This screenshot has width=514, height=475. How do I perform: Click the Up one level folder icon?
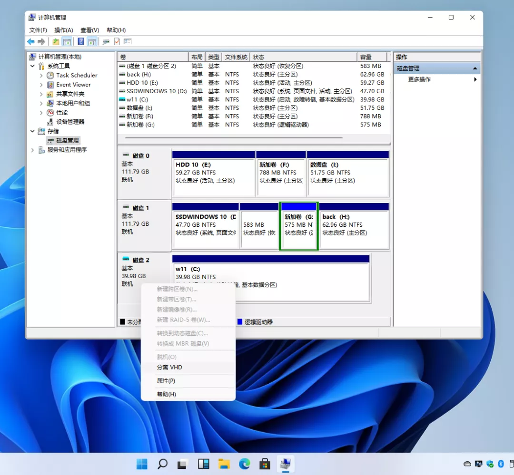[x=56, y=42]
